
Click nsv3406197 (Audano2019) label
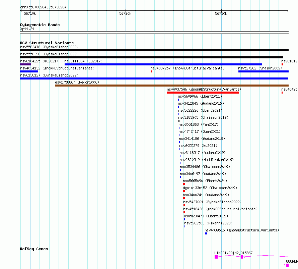pyautogui.click(x=203, y=174)
